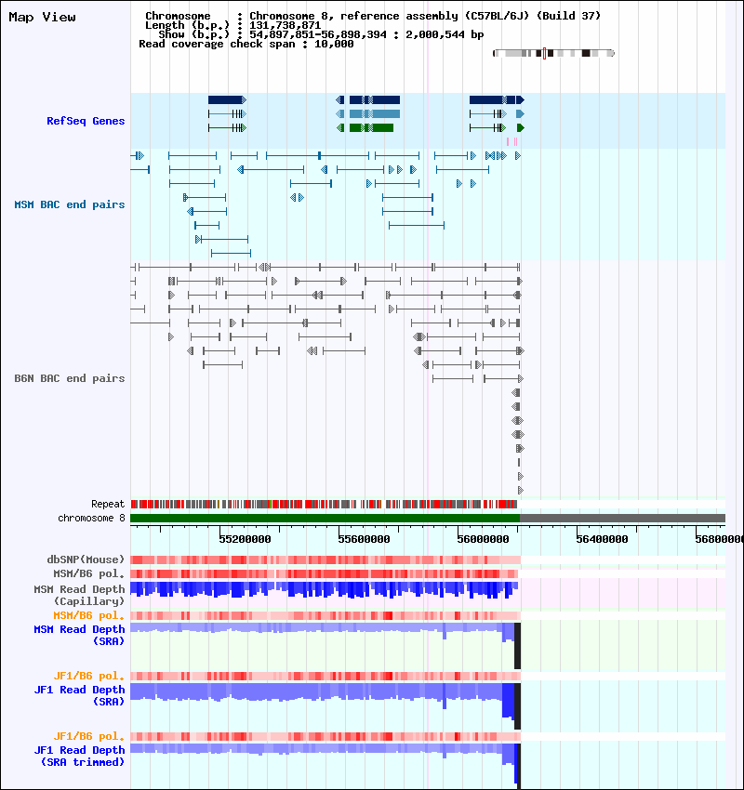This screenshot has height=790, width=744.
Task: Click the black bar ending MSM SRA read depth
Action: [x=517, y=645]
